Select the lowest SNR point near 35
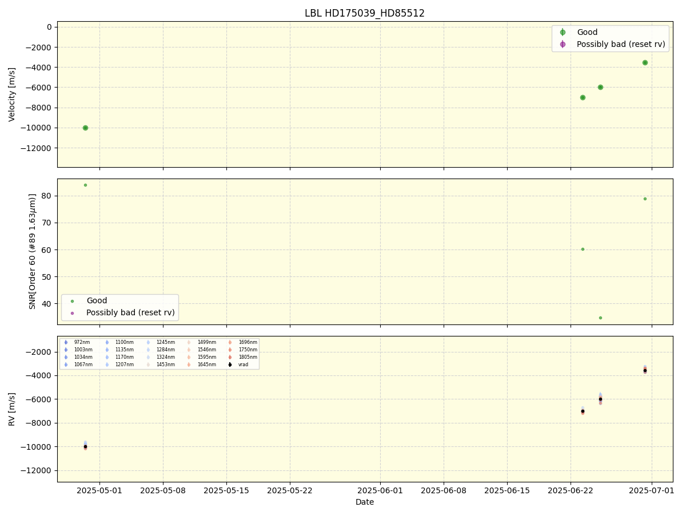This screenshot has width=686, height=515. 600,318
